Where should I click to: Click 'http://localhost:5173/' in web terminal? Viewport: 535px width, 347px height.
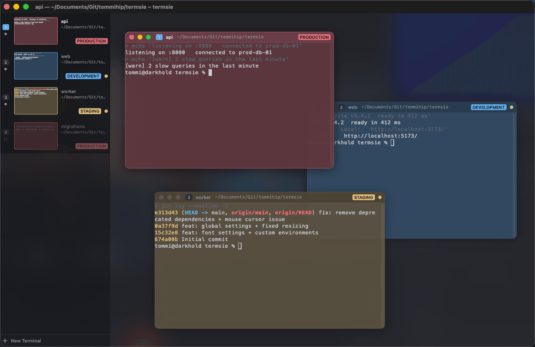click(380, 136)
